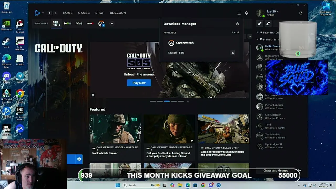Open Discord from the taskbar
336x189 pixels.
[x=211, y=185]
